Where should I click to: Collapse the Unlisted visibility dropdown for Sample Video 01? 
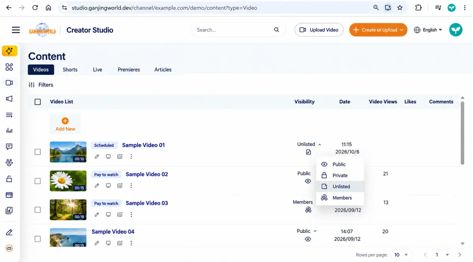pyautogui.click(x=320, y=144)
